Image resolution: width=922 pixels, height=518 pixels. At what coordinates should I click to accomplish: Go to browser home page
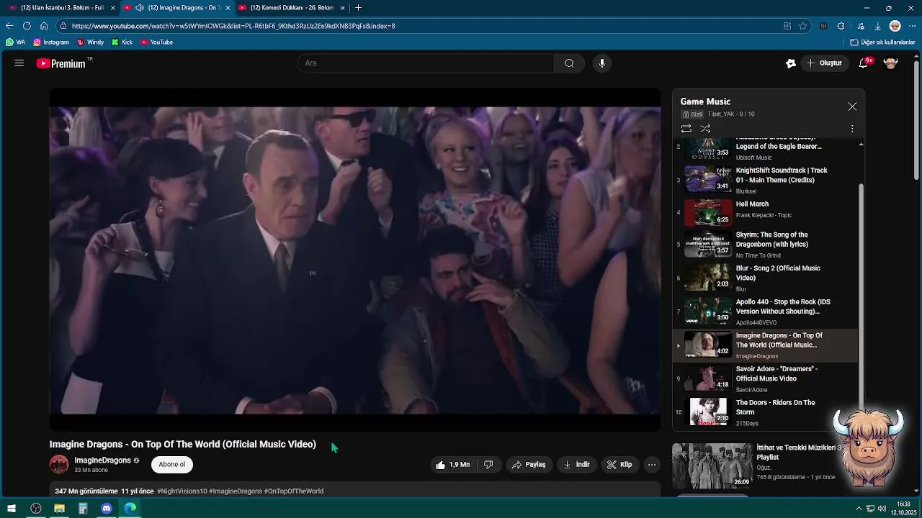pos(44,26)
